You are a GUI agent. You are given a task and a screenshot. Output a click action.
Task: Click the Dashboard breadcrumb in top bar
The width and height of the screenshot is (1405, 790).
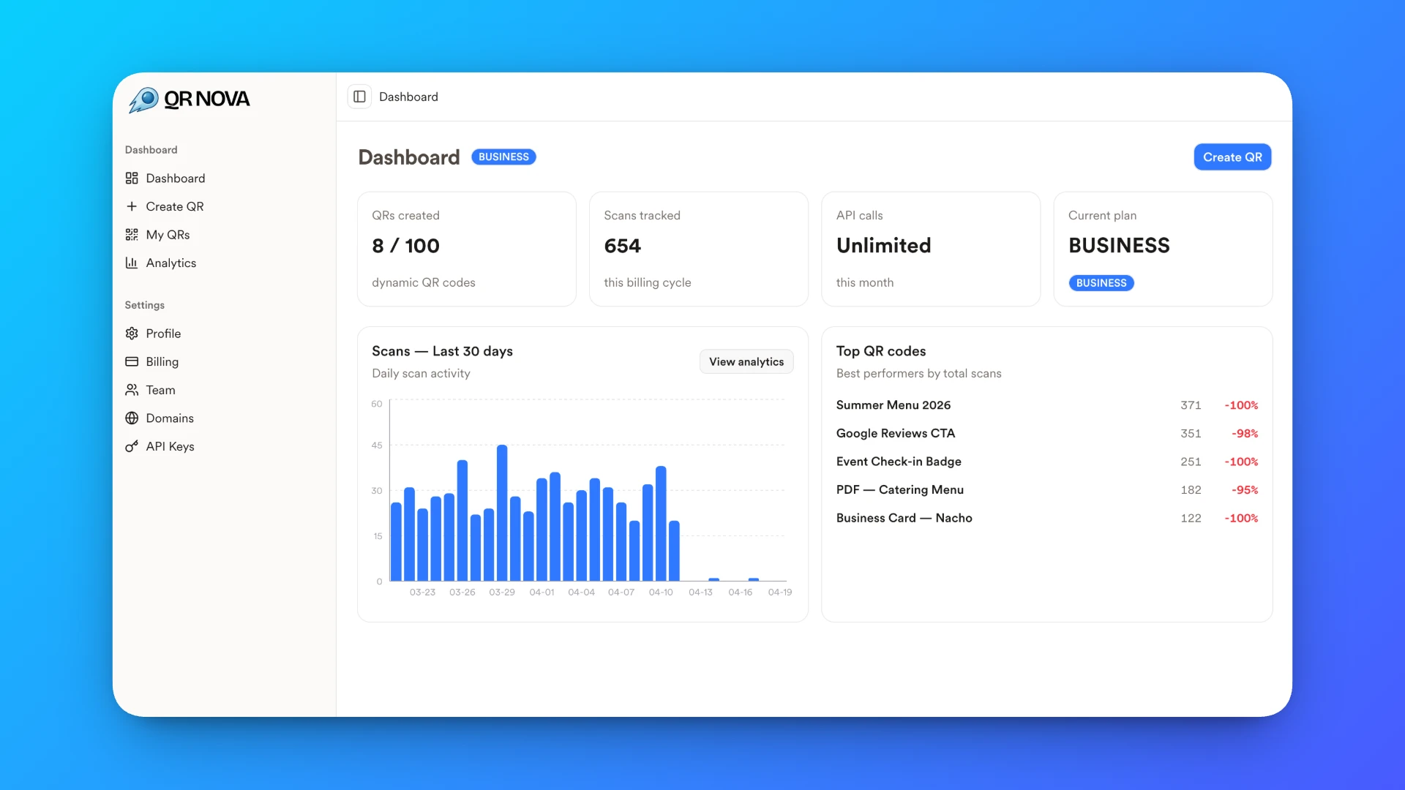point(408,97)
